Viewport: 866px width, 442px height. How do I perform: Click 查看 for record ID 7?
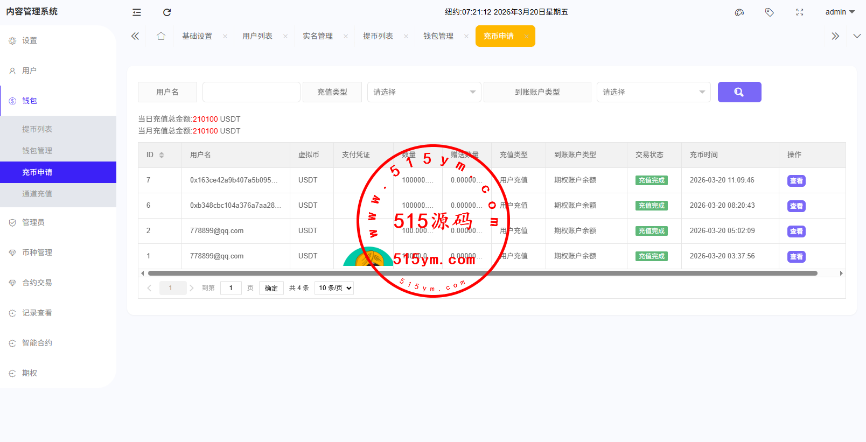coord(796,181)
